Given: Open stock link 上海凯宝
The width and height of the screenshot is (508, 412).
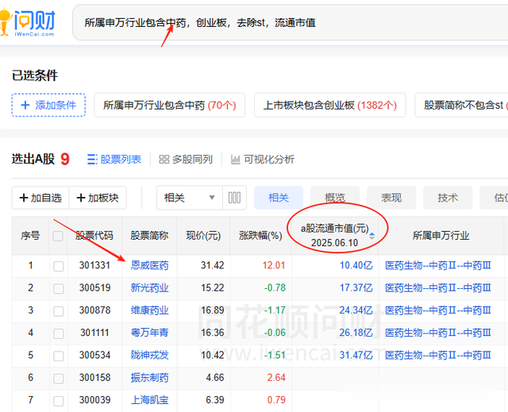Looking at the screenshot, I should (x=150, y=400).
